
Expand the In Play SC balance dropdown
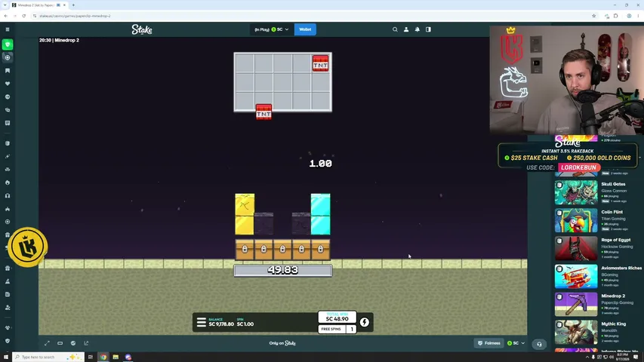tap(272, 29)
